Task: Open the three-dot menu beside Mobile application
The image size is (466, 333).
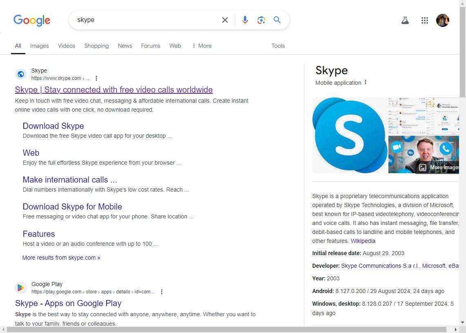Action: pos(366,82)
